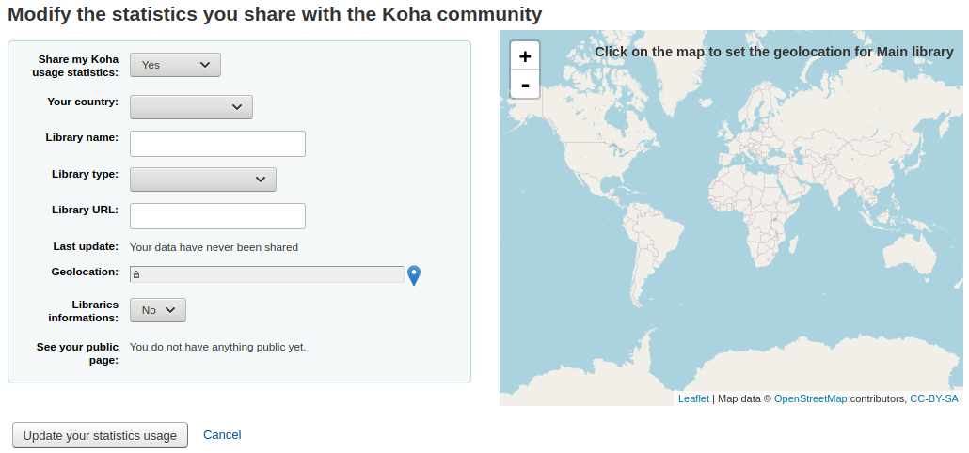Open the Leaflet attribution link
Viewport: 969px width, 453px height.
(x=693, y=398)
